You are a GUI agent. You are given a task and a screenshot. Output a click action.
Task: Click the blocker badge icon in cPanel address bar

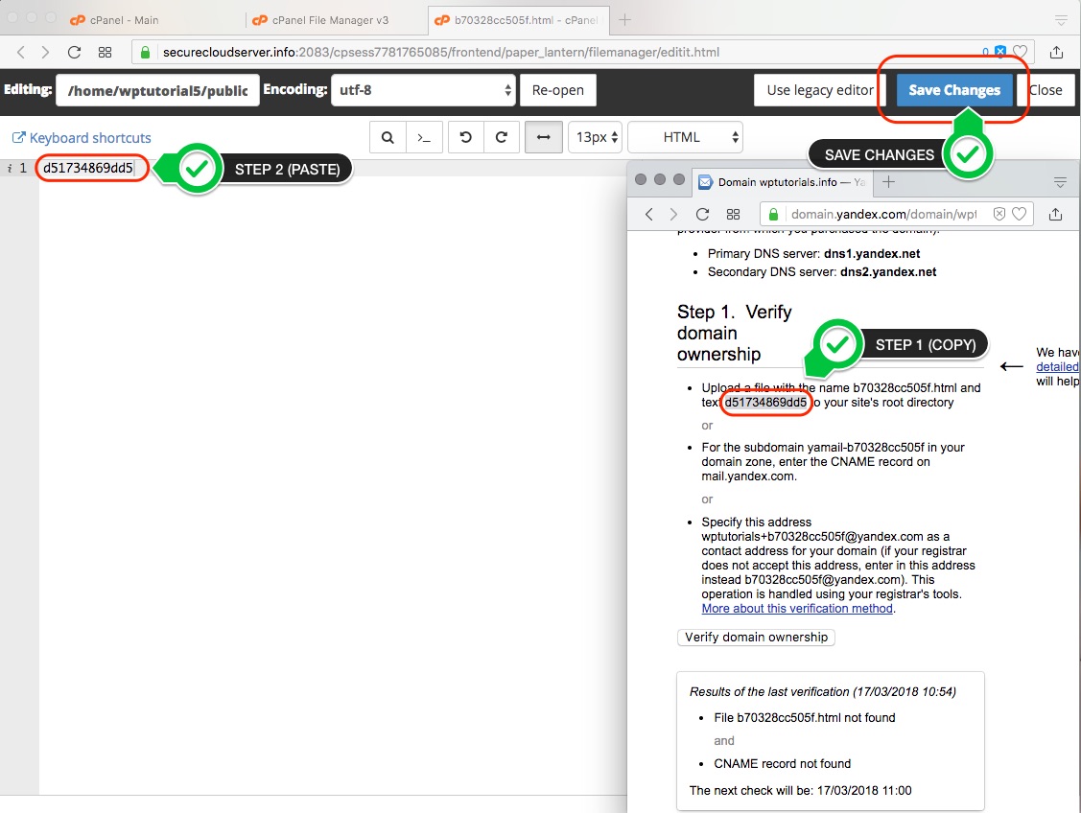pyautogui.click(x=999, y=52)
